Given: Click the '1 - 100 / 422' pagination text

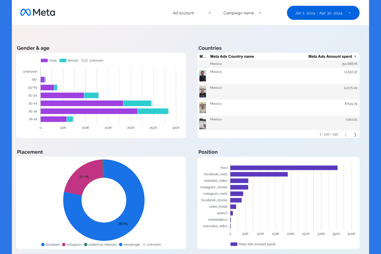Looking at the screenshot, I should click(x=329, y=134).
